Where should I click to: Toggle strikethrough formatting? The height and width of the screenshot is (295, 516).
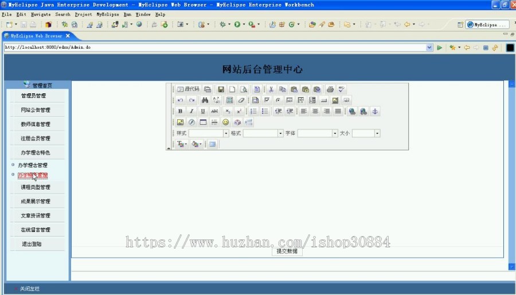point(214,111)
